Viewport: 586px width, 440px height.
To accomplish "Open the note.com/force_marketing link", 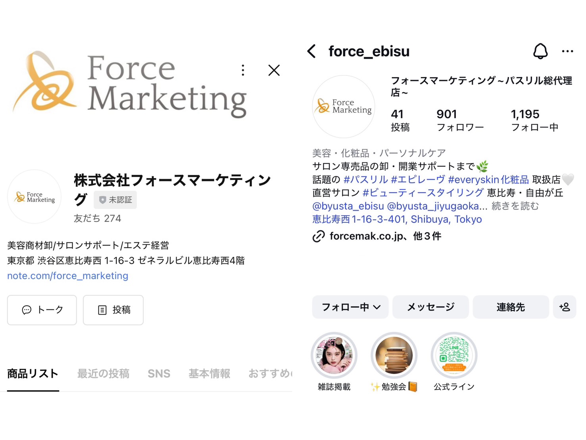I will (x=68, y=276).
